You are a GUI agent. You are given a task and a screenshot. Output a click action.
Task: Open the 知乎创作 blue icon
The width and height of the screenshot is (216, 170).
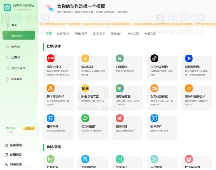[x=154, y=118]
